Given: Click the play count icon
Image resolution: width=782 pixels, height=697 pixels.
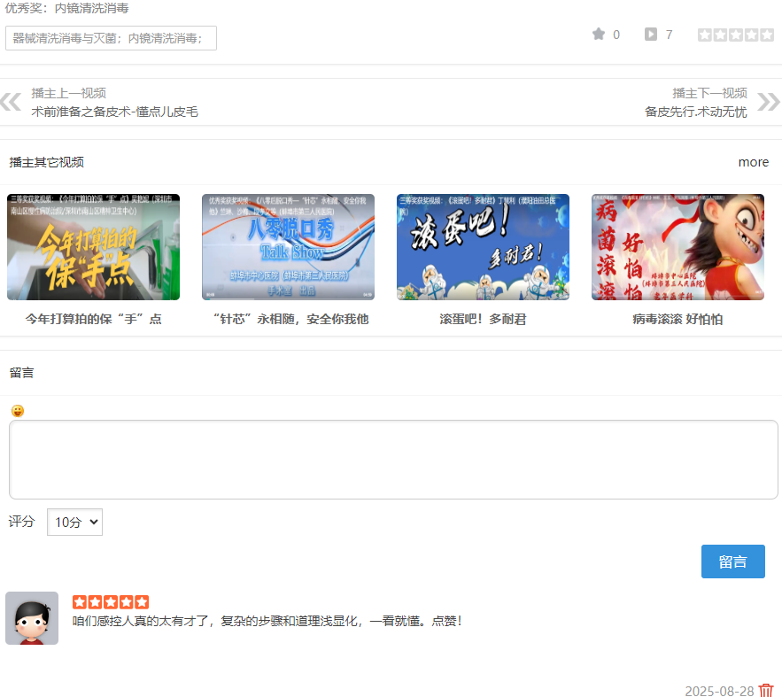Looking at the screenshot, I should point(651,35).
